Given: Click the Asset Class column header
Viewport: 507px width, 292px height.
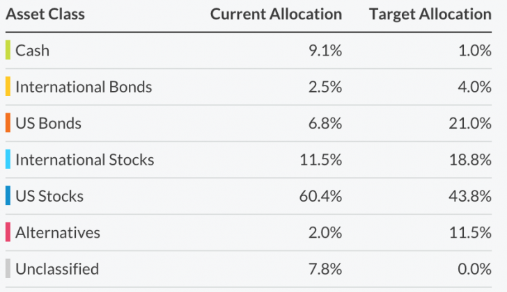Looking at the screenshot, I should point(45,14).
